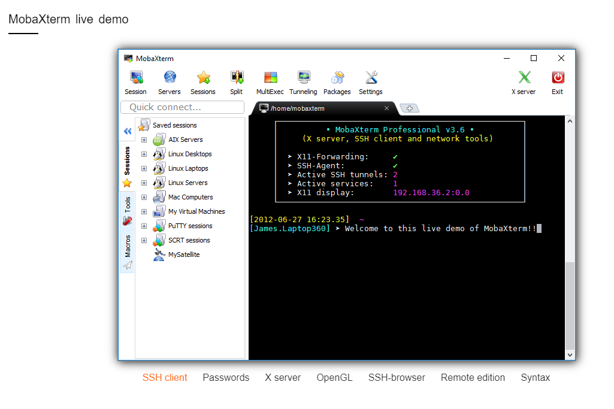This screenshot has width=614, height=409.
Task: Show the SSH client demo
Action: click(165, 378)
